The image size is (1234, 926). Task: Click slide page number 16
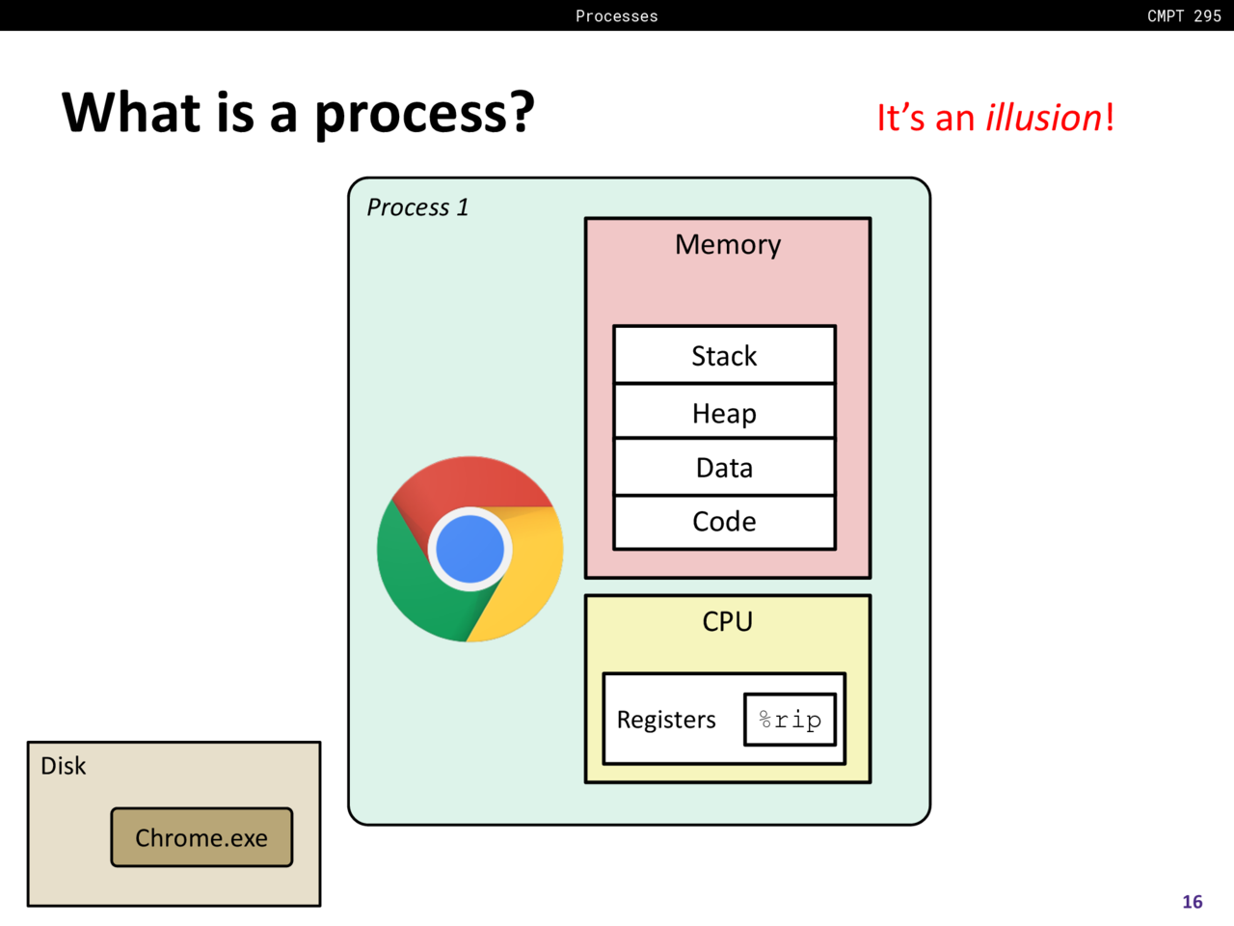point(1193,902)
